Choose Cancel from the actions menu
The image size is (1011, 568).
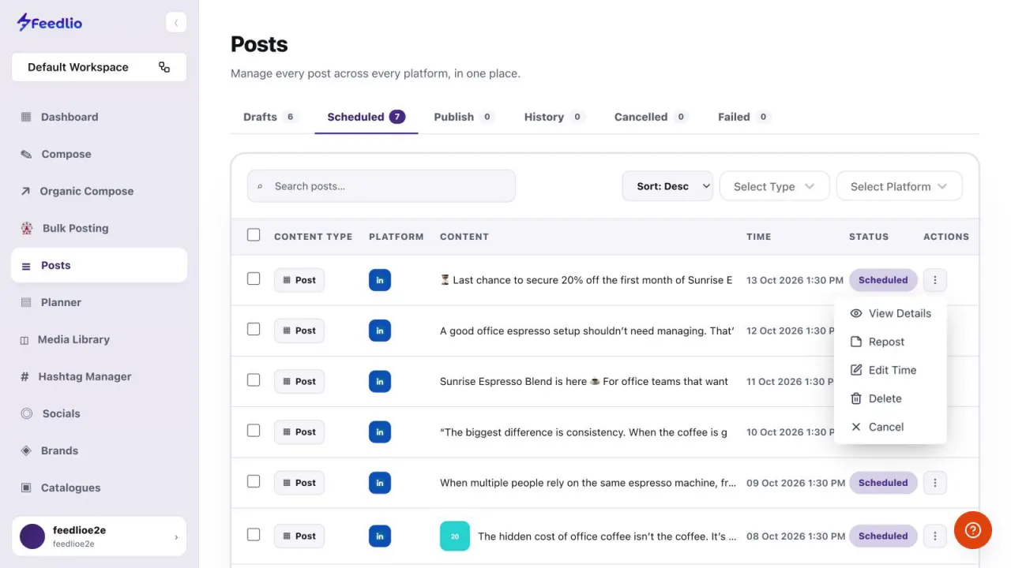click(890, 427)
